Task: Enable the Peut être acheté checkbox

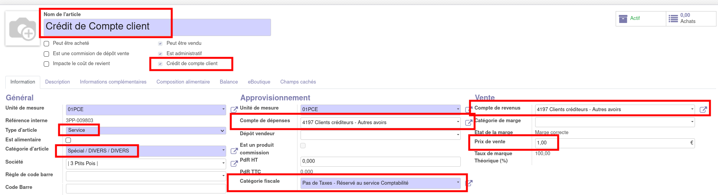Action: [46, 44]
